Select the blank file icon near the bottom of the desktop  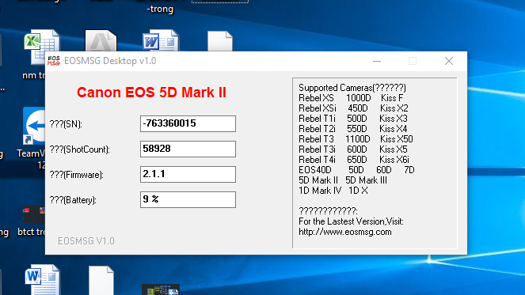tap(101, 280)
